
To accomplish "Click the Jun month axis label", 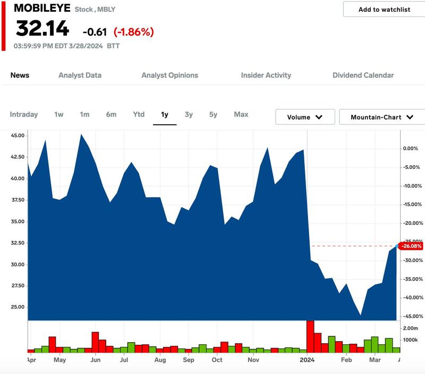I will [x=96, y=360].
